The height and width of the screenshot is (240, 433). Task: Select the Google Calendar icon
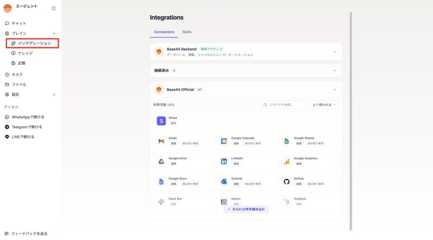pos(224,141)
